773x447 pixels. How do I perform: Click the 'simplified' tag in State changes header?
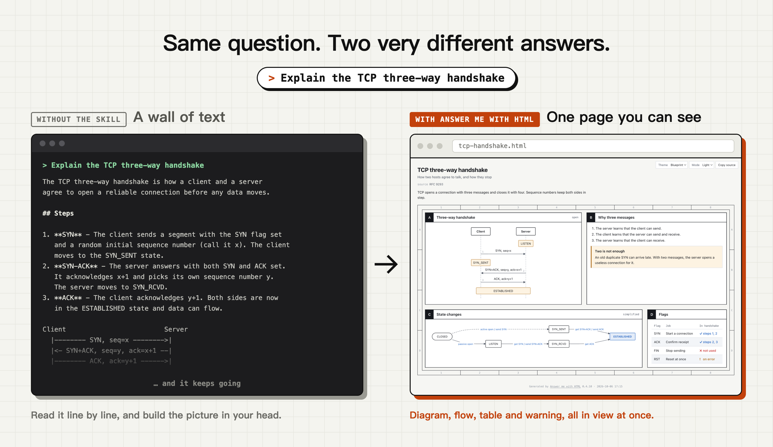tap(631, 314)
